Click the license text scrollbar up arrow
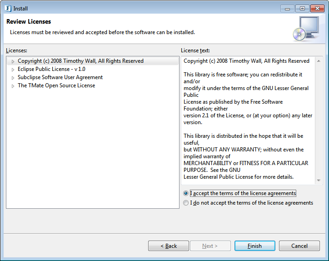 click(319, 61)
